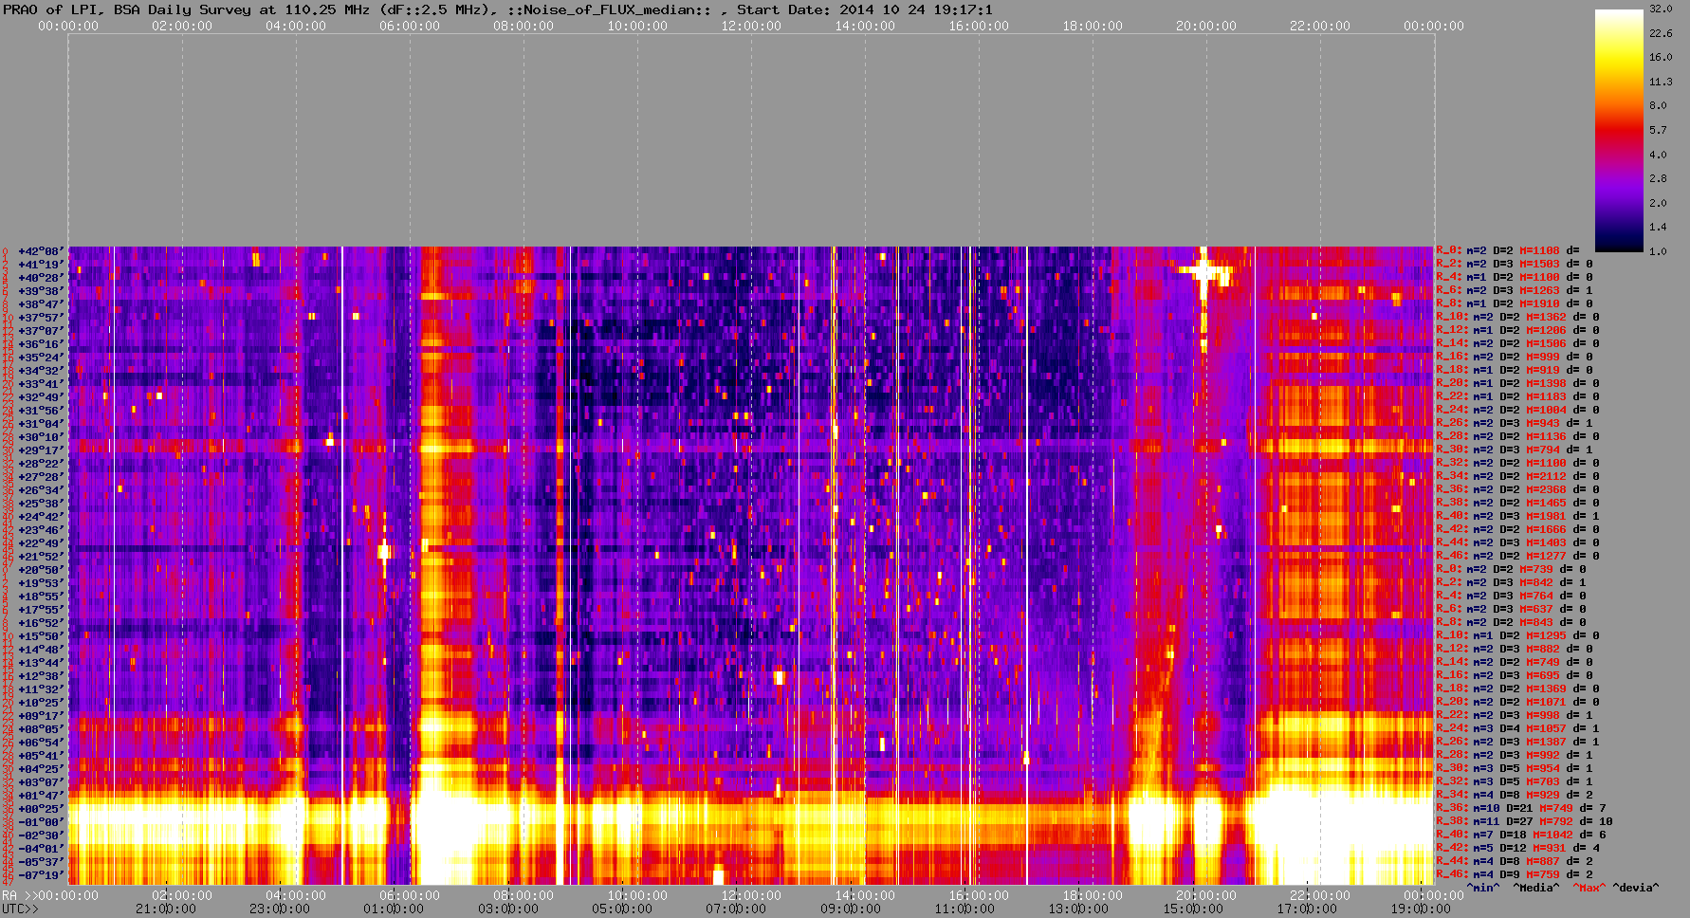Click the +00°25' declination label
Viewport: 1690px width, 918px height.
(41, 809)
